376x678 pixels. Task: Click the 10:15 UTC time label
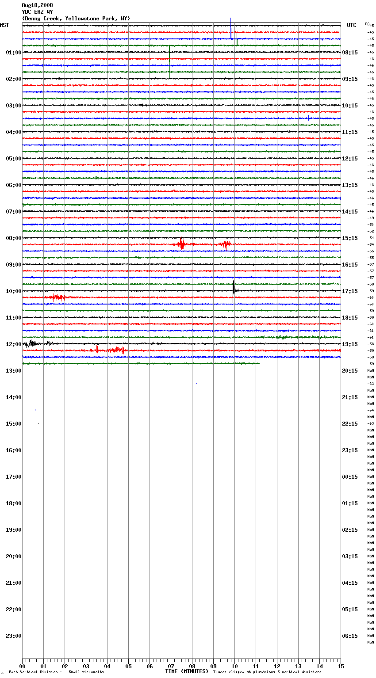click(350, 106)
